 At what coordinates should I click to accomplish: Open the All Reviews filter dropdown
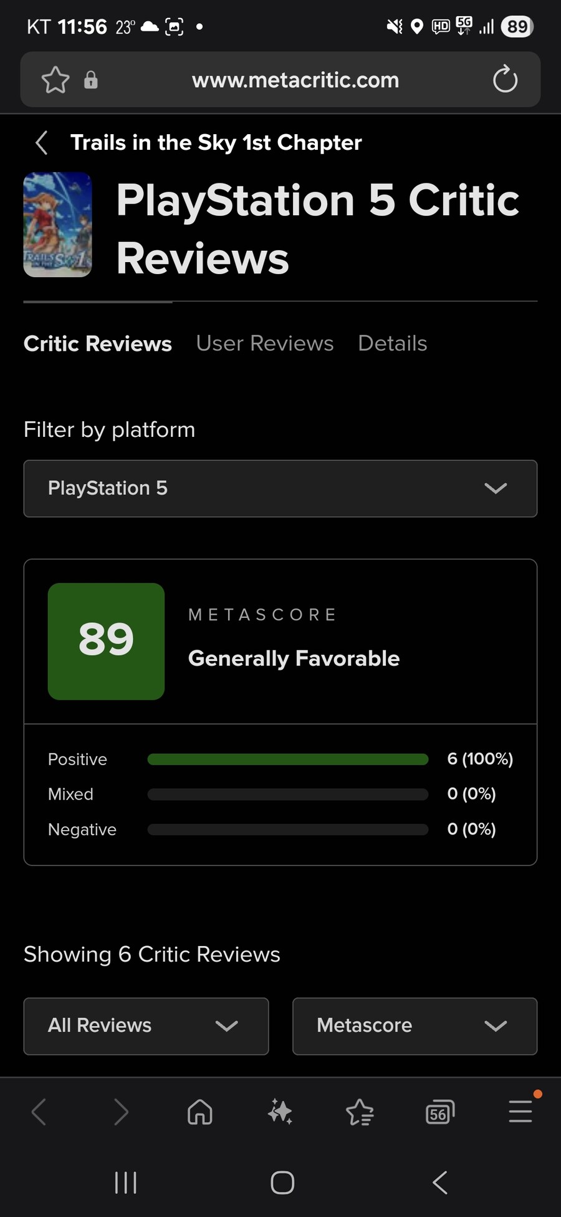[146, 1025]
